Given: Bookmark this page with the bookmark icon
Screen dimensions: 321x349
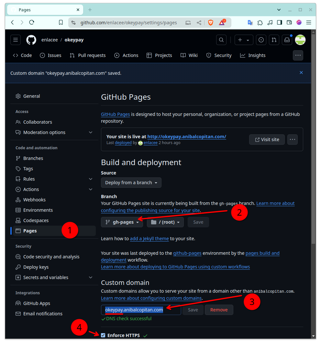Looking at the screenshot, I should click(61, 22).
